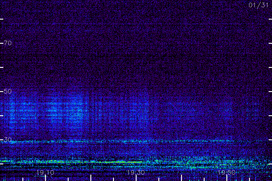The height and width of the screenshot is (181, 272).
Task: Click the 70 frequency axis label
Action: point(8,43)
